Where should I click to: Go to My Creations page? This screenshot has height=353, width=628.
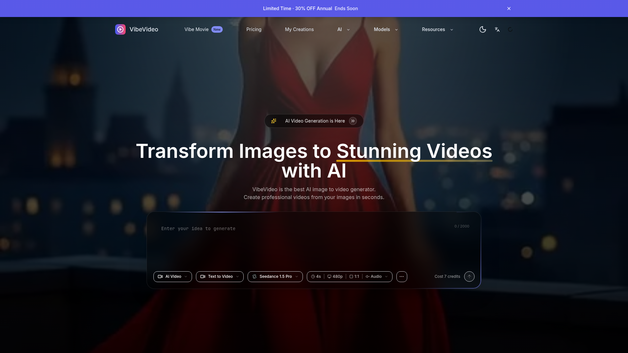coord(299,29)
